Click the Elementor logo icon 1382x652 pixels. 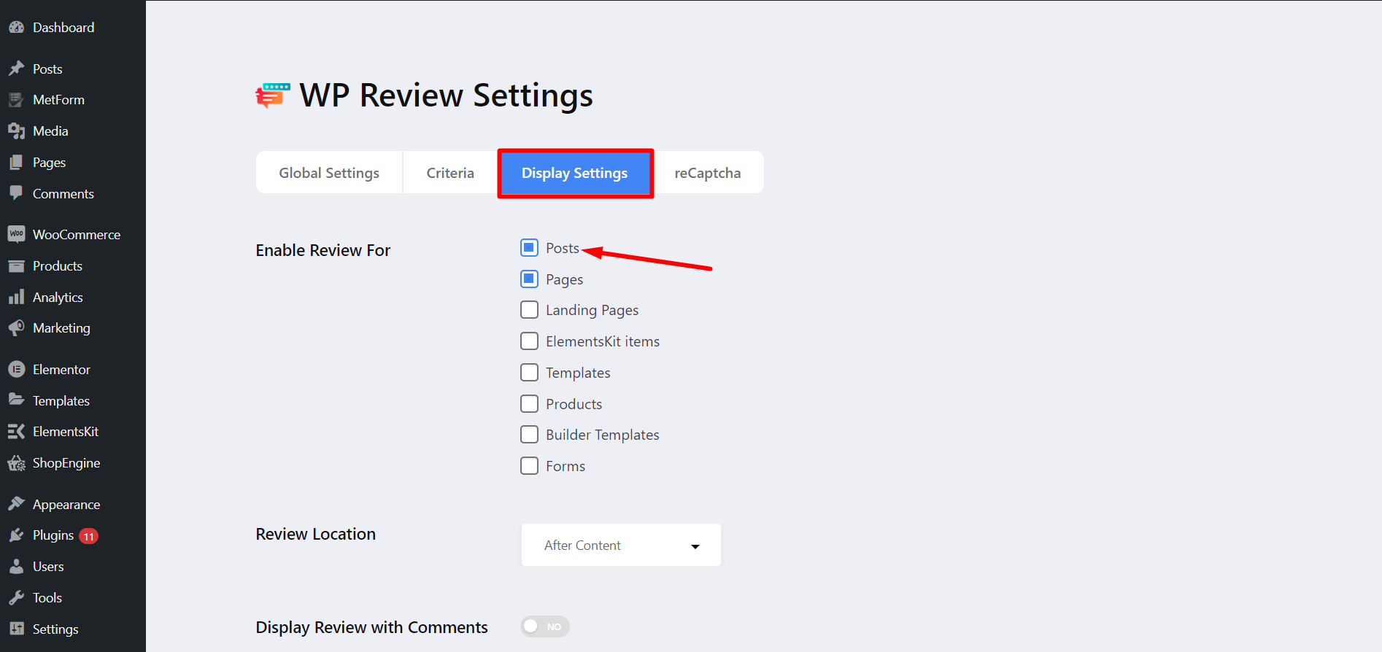(16, 370)
